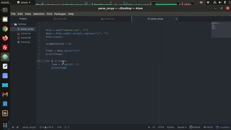Click the 12:6 cursor position
Viewport: 231px width, 130px height.
point(59,127)
